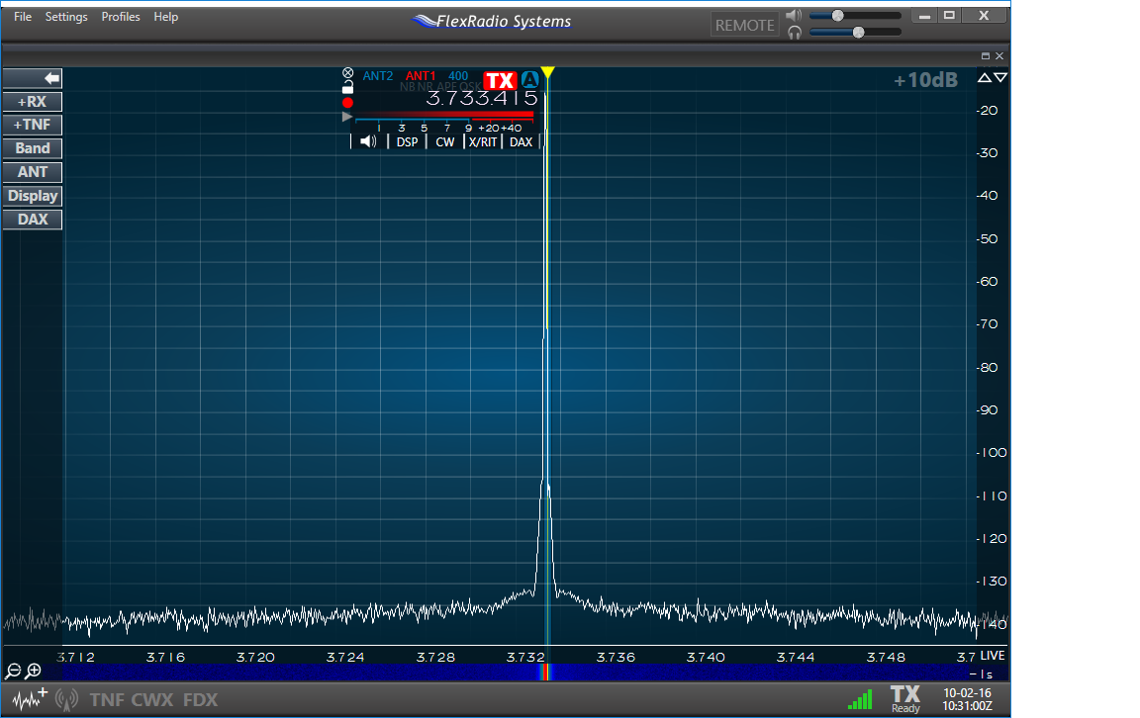The height and width of the screenshot is (718, 1140).
Task: Open the CW mode tab
Action: (445, 141)
